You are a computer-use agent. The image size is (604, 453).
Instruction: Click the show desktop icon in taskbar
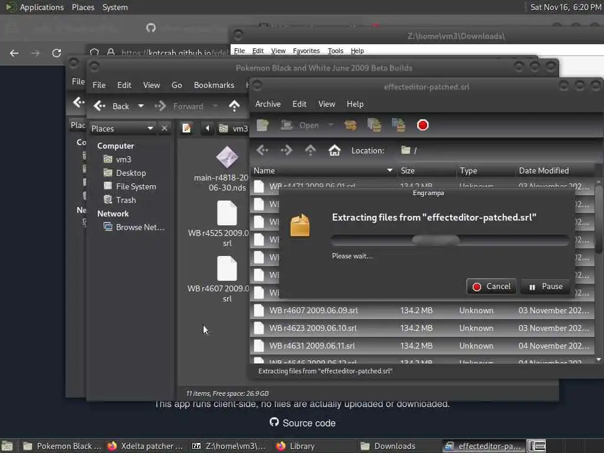click(x=7, y=446)
